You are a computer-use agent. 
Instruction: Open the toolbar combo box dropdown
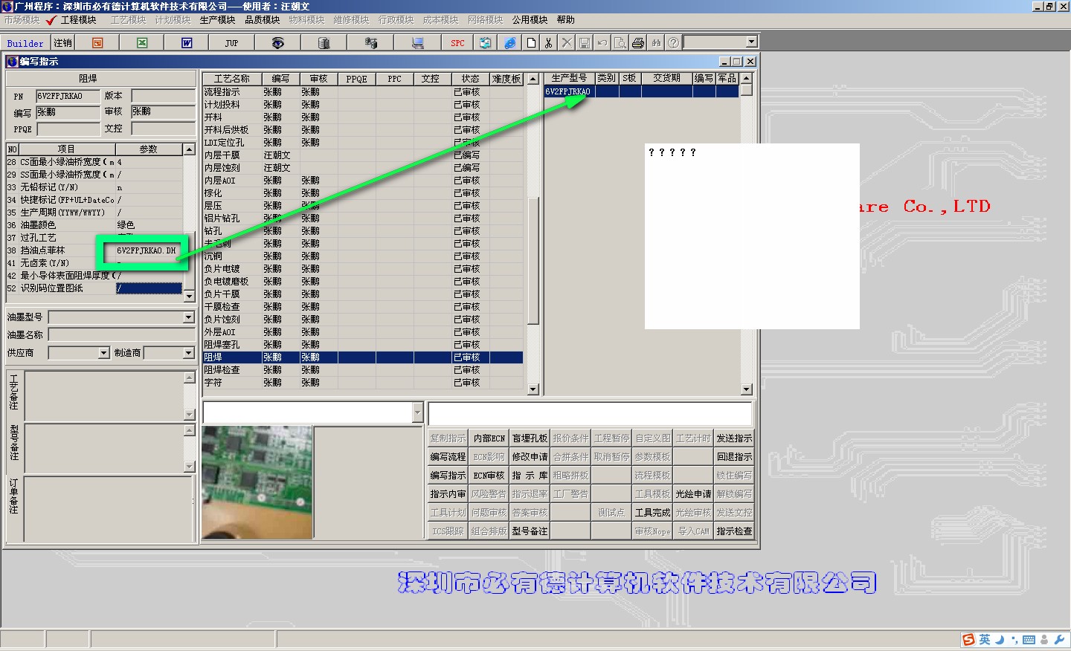coord(751,42)
